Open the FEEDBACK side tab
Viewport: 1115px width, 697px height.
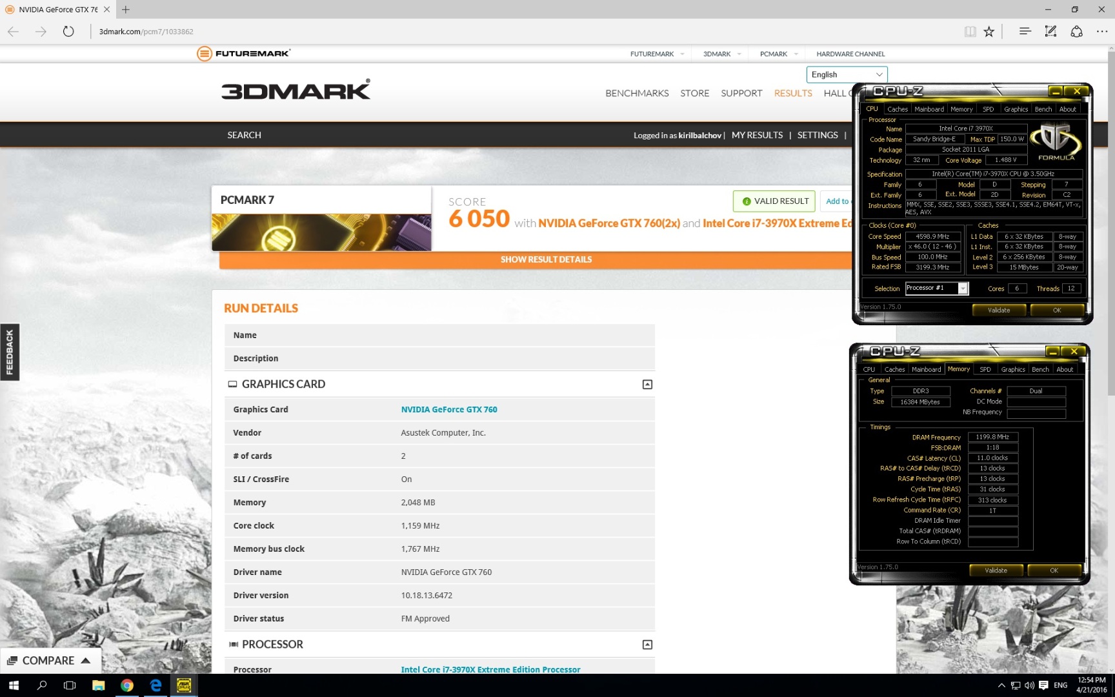(x=10, y=352)
